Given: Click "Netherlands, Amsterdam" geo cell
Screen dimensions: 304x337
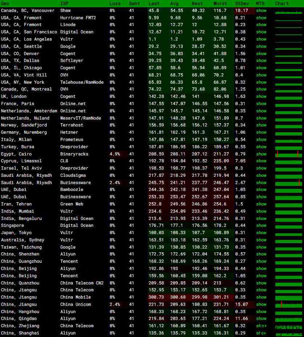Looking at the screenshot, I should pyautogui.click(x=29, y=111).
